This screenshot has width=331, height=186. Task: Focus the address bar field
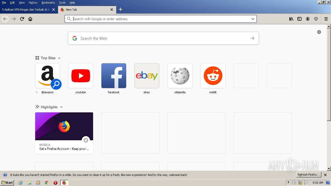(160, 19)
